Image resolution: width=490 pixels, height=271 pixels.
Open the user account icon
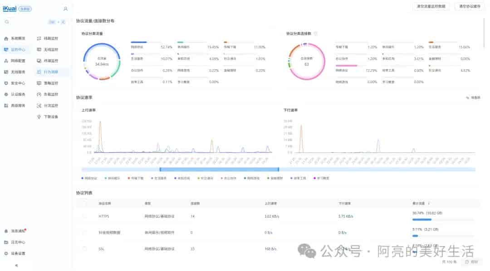66,9
